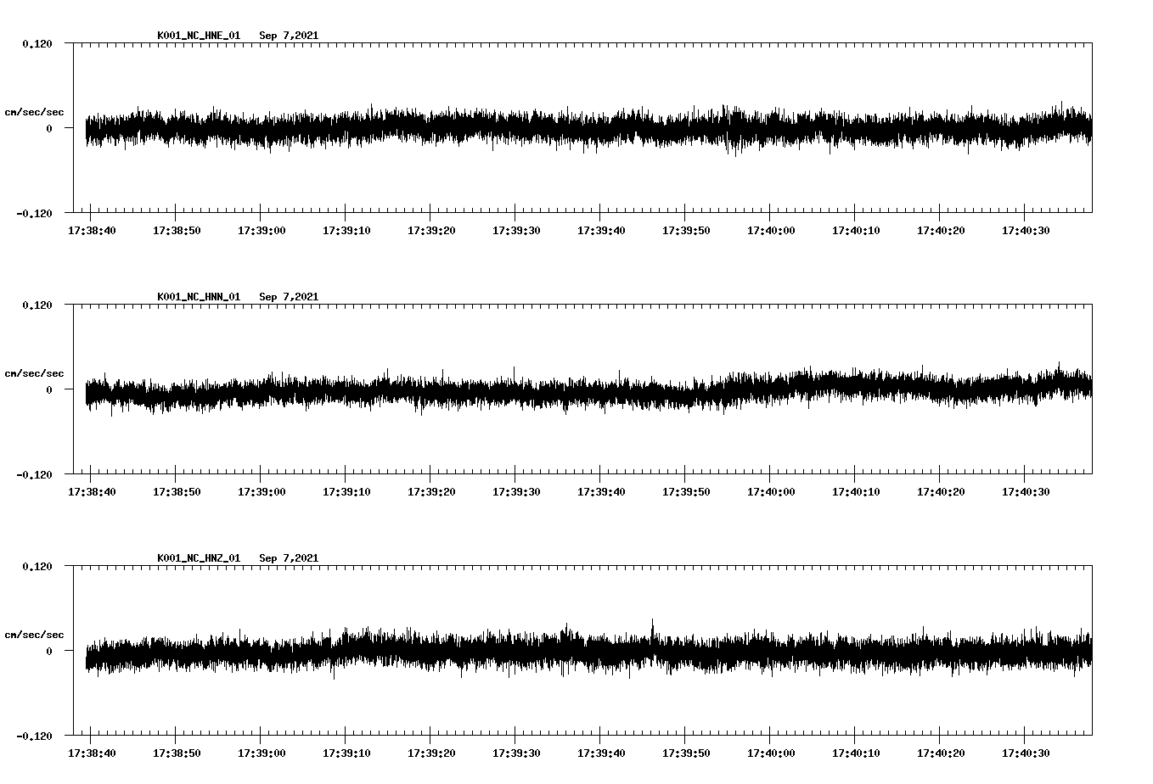The width and height of the screenshot is (1153, 784).
Task: Click the 17:40:30 time label under HNE plot
Action: click(1026, 231)
